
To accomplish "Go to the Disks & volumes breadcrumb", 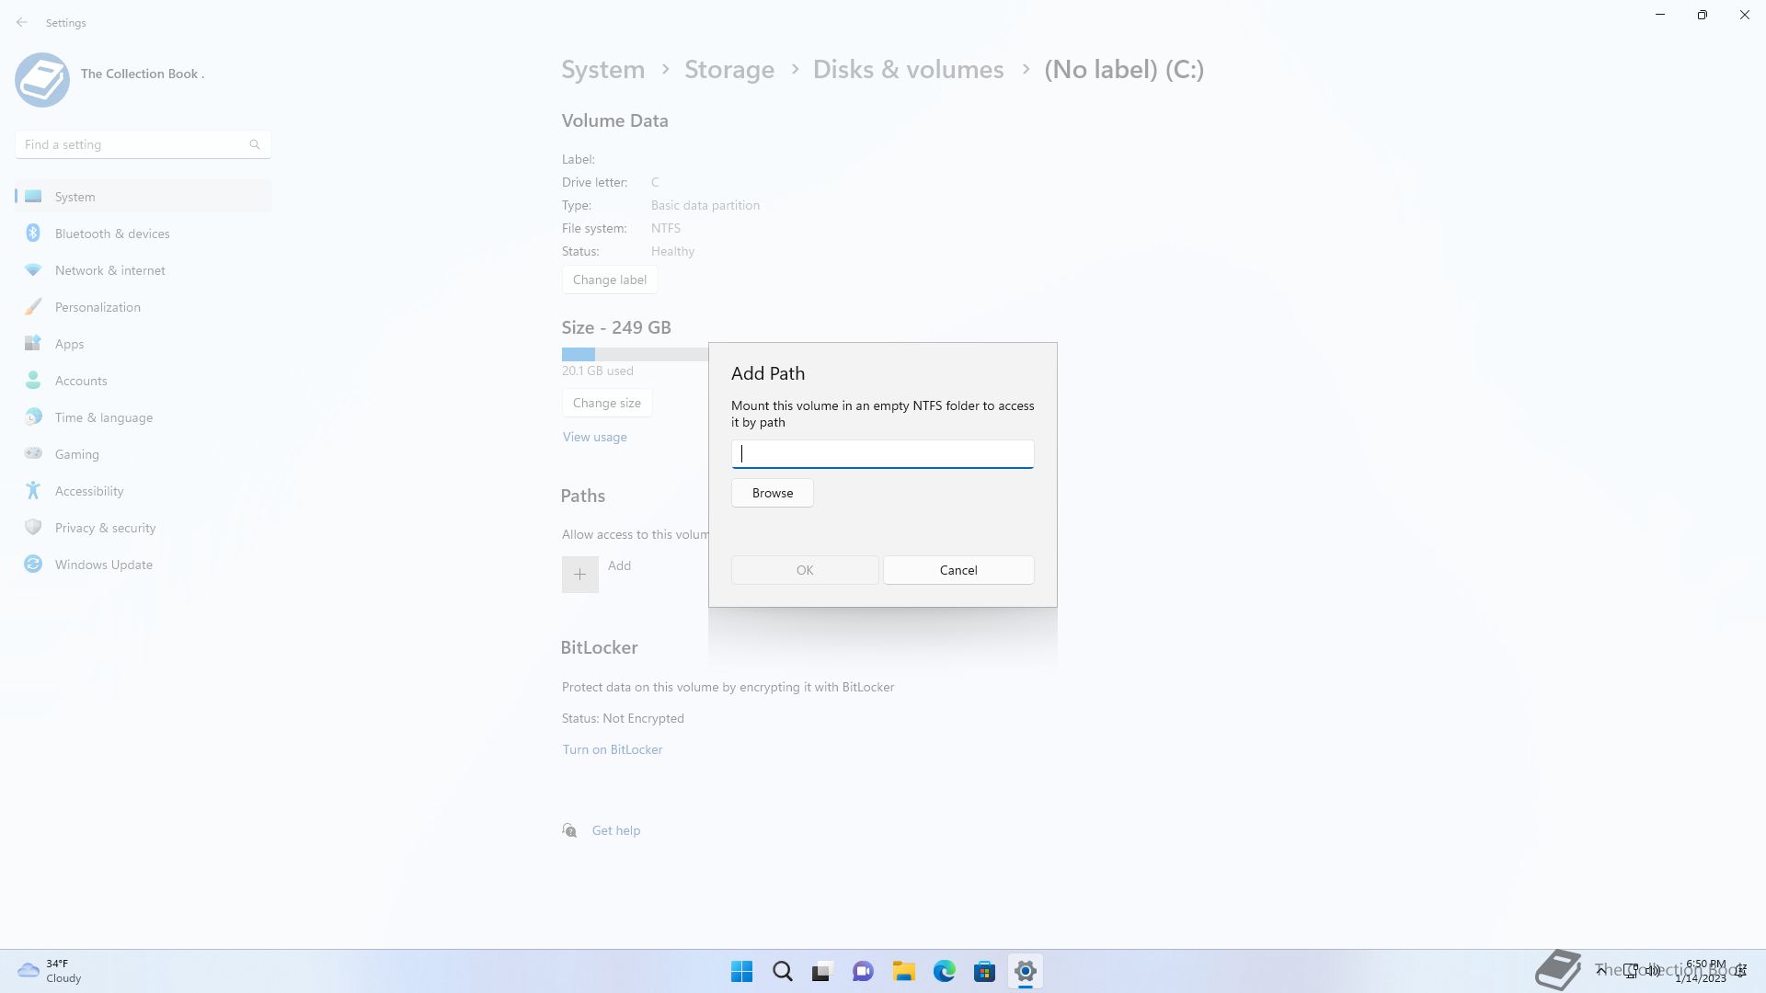I will coord(908,70).
